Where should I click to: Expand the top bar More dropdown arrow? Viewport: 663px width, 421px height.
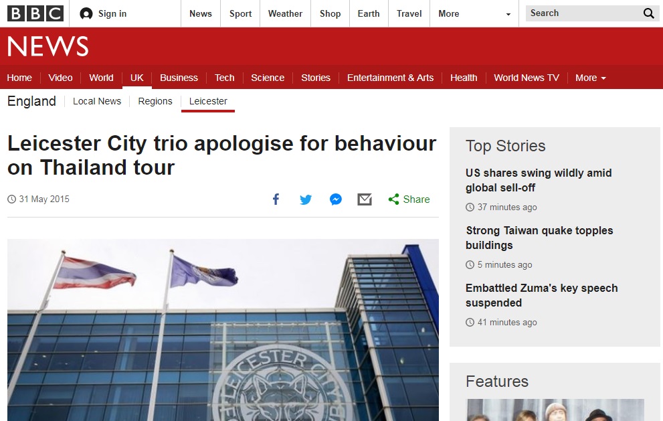pyautogui.click(x=508, y=14)
